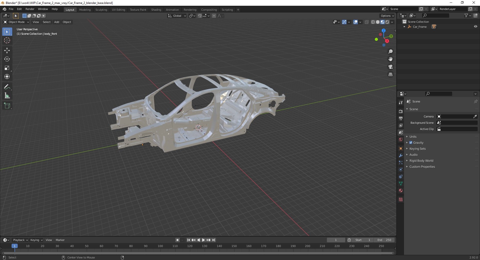Enable the Gravity checkbox
Screen dimensions: 480x260
[411, 142]
